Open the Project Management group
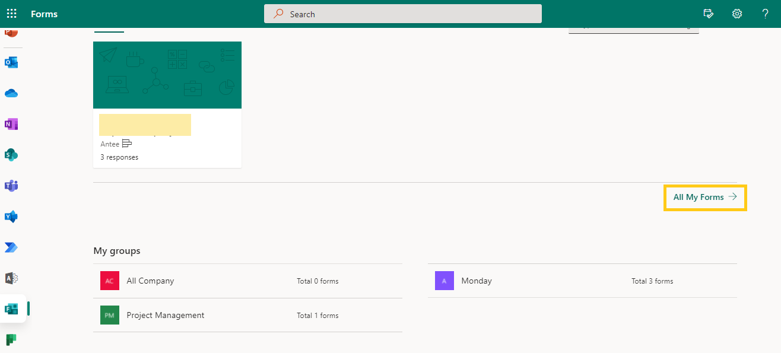This screenshot has height=353, width=781. [x=166, y=315]
